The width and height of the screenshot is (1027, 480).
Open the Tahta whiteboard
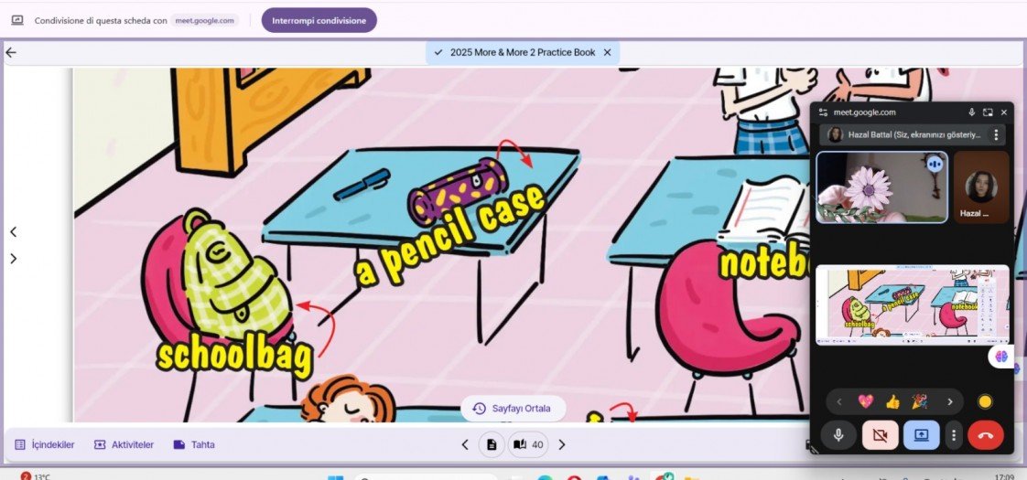(194, 444)
